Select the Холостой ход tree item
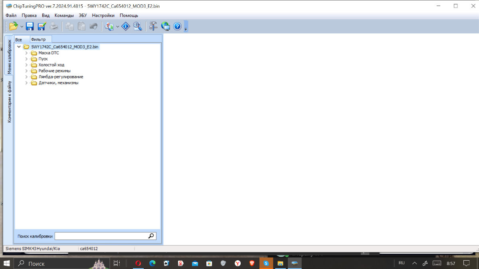 [x=51, y=65]
